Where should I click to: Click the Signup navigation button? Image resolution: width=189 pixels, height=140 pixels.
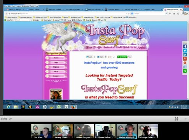point(56,67)
